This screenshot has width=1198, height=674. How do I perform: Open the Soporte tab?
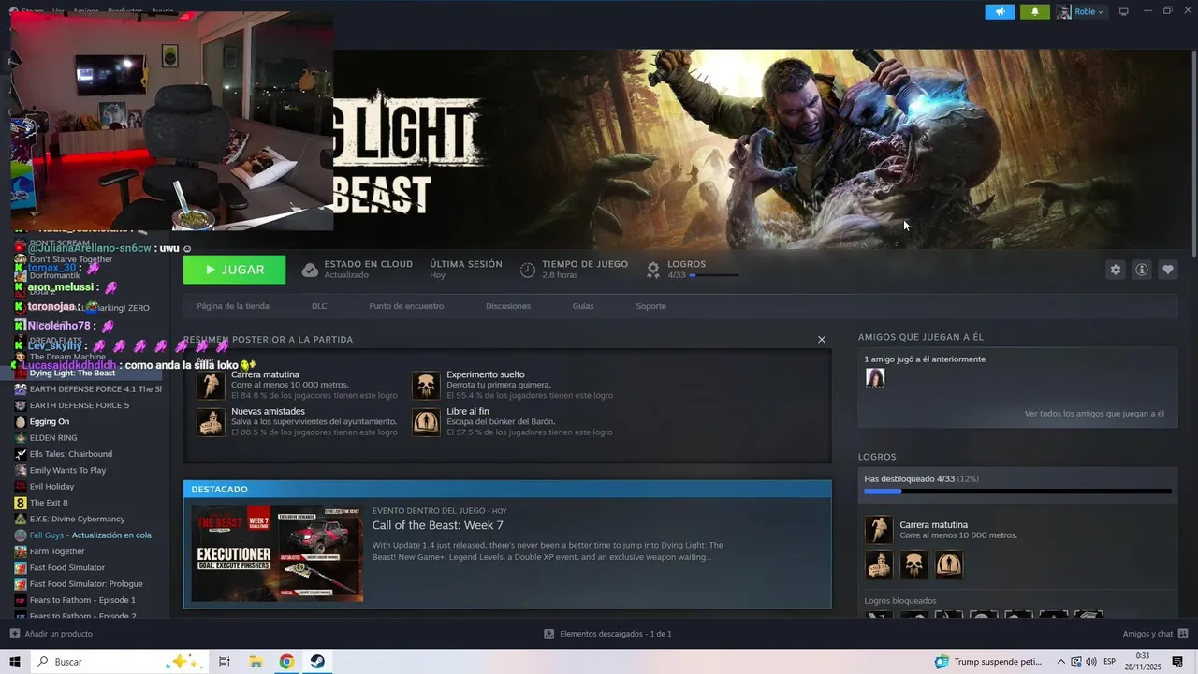[651, 306]
